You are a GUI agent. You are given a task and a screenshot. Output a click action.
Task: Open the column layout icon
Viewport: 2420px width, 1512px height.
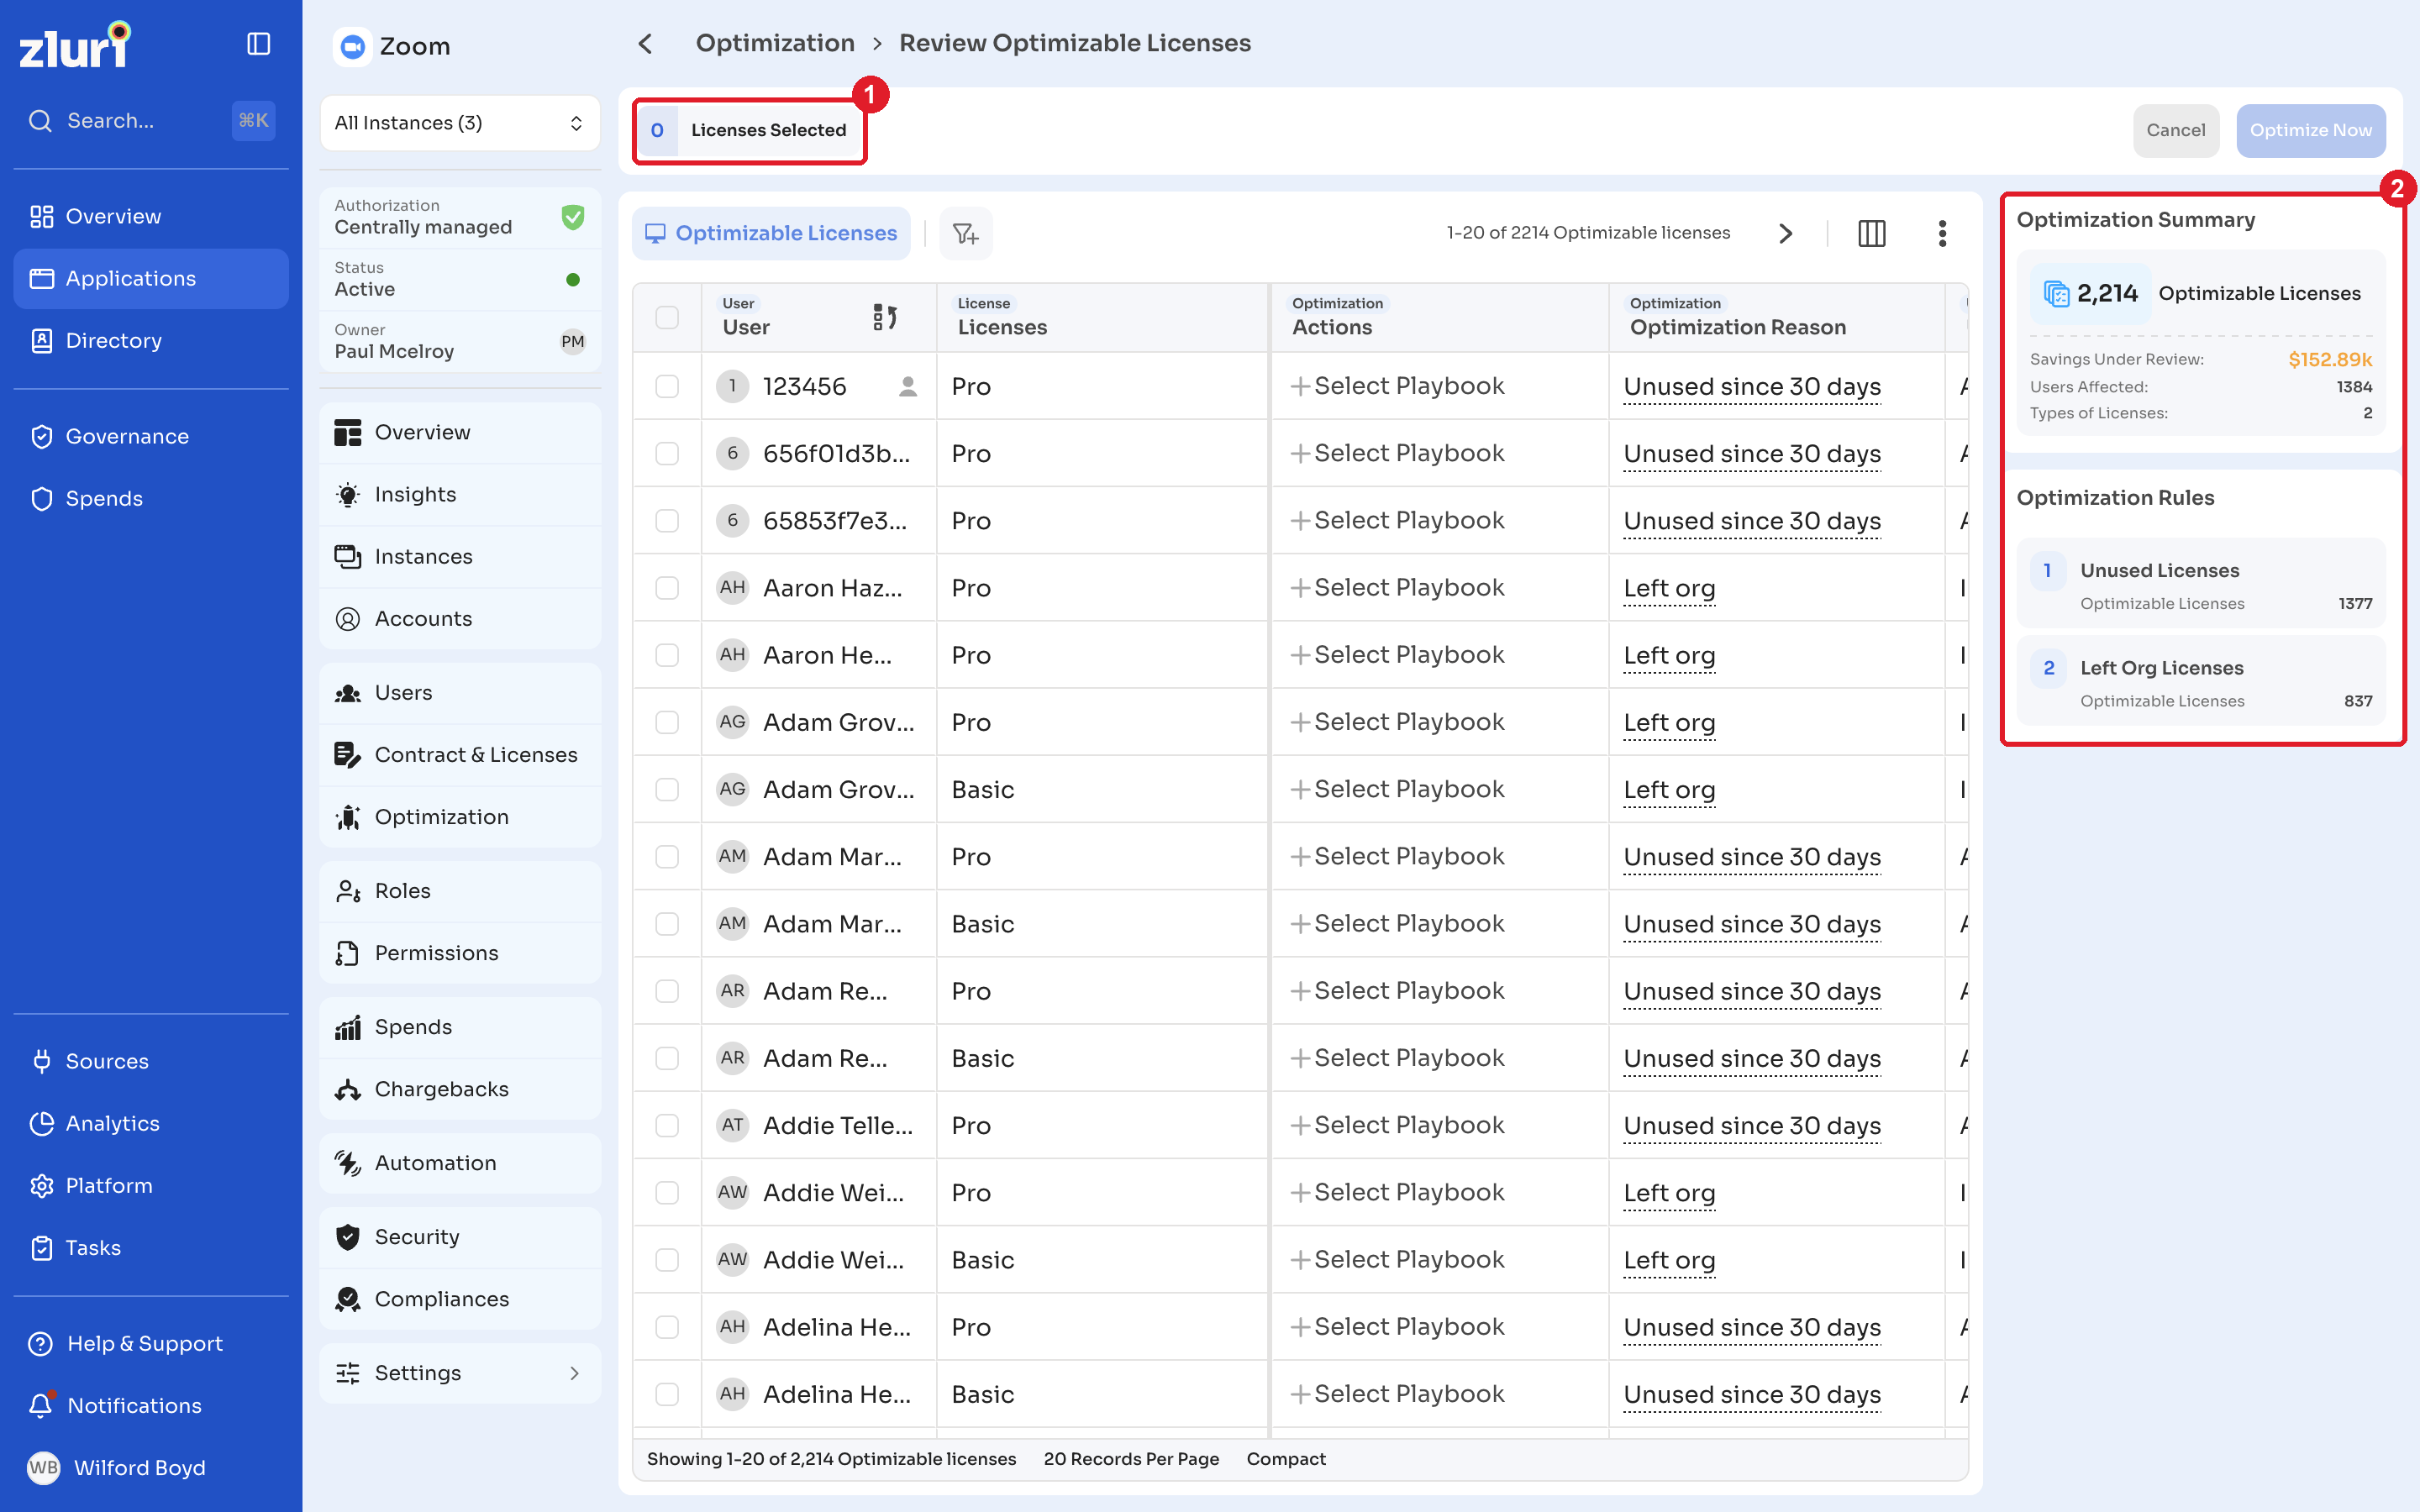(1871, 233)
